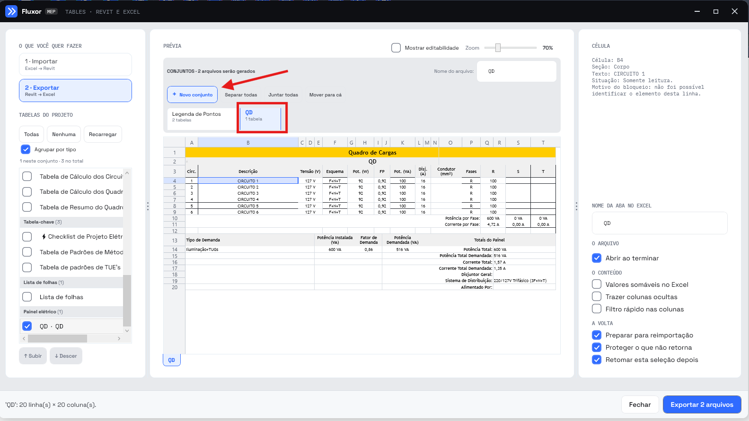Click the Nome da aba no Excel field
This screenshot has width=749, height=421.
(660, 223)
